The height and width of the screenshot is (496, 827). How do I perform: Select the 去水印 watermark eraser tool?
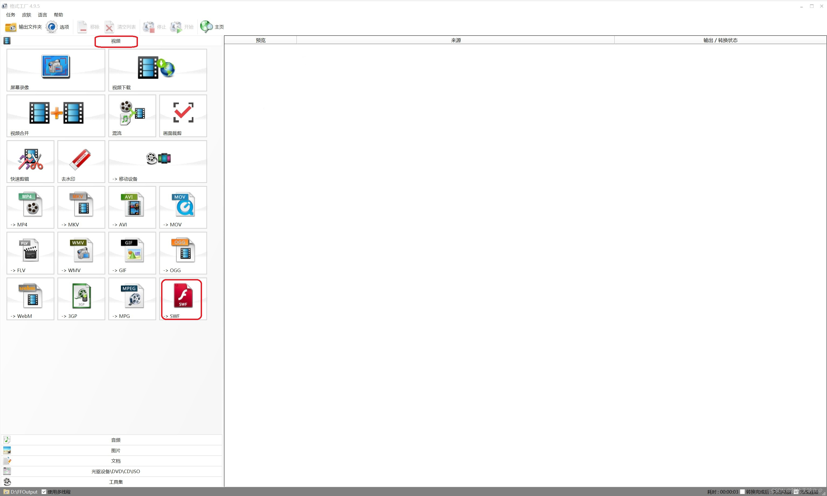tap(81, 161)
